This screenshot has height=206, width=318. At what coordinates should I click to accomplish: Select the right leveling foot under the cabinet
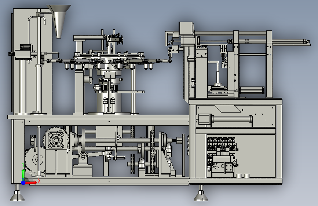tap(201, 194)
